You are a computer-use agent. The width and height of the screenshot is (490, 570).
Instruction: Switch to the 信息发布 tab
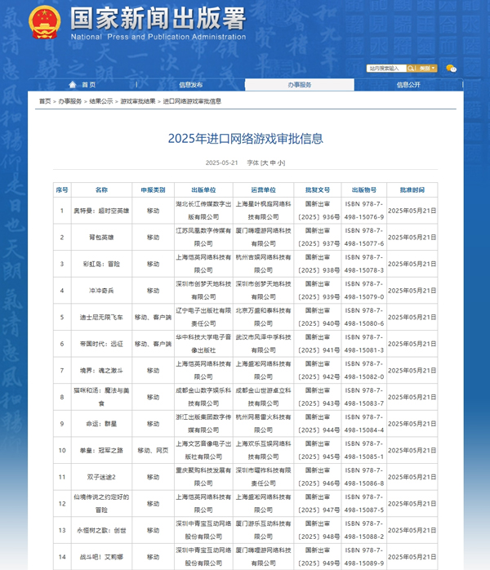pos(190,85)
